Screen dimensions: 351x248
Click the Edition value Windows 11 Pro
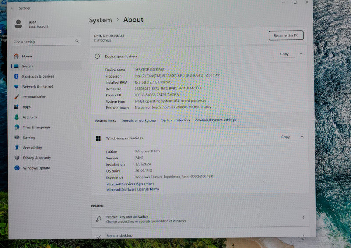pos(147,152)
